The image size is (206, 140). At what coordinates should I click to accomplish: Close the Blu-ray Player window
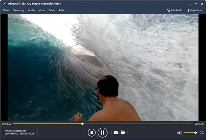pyautogui.click(x=202, y=4)
